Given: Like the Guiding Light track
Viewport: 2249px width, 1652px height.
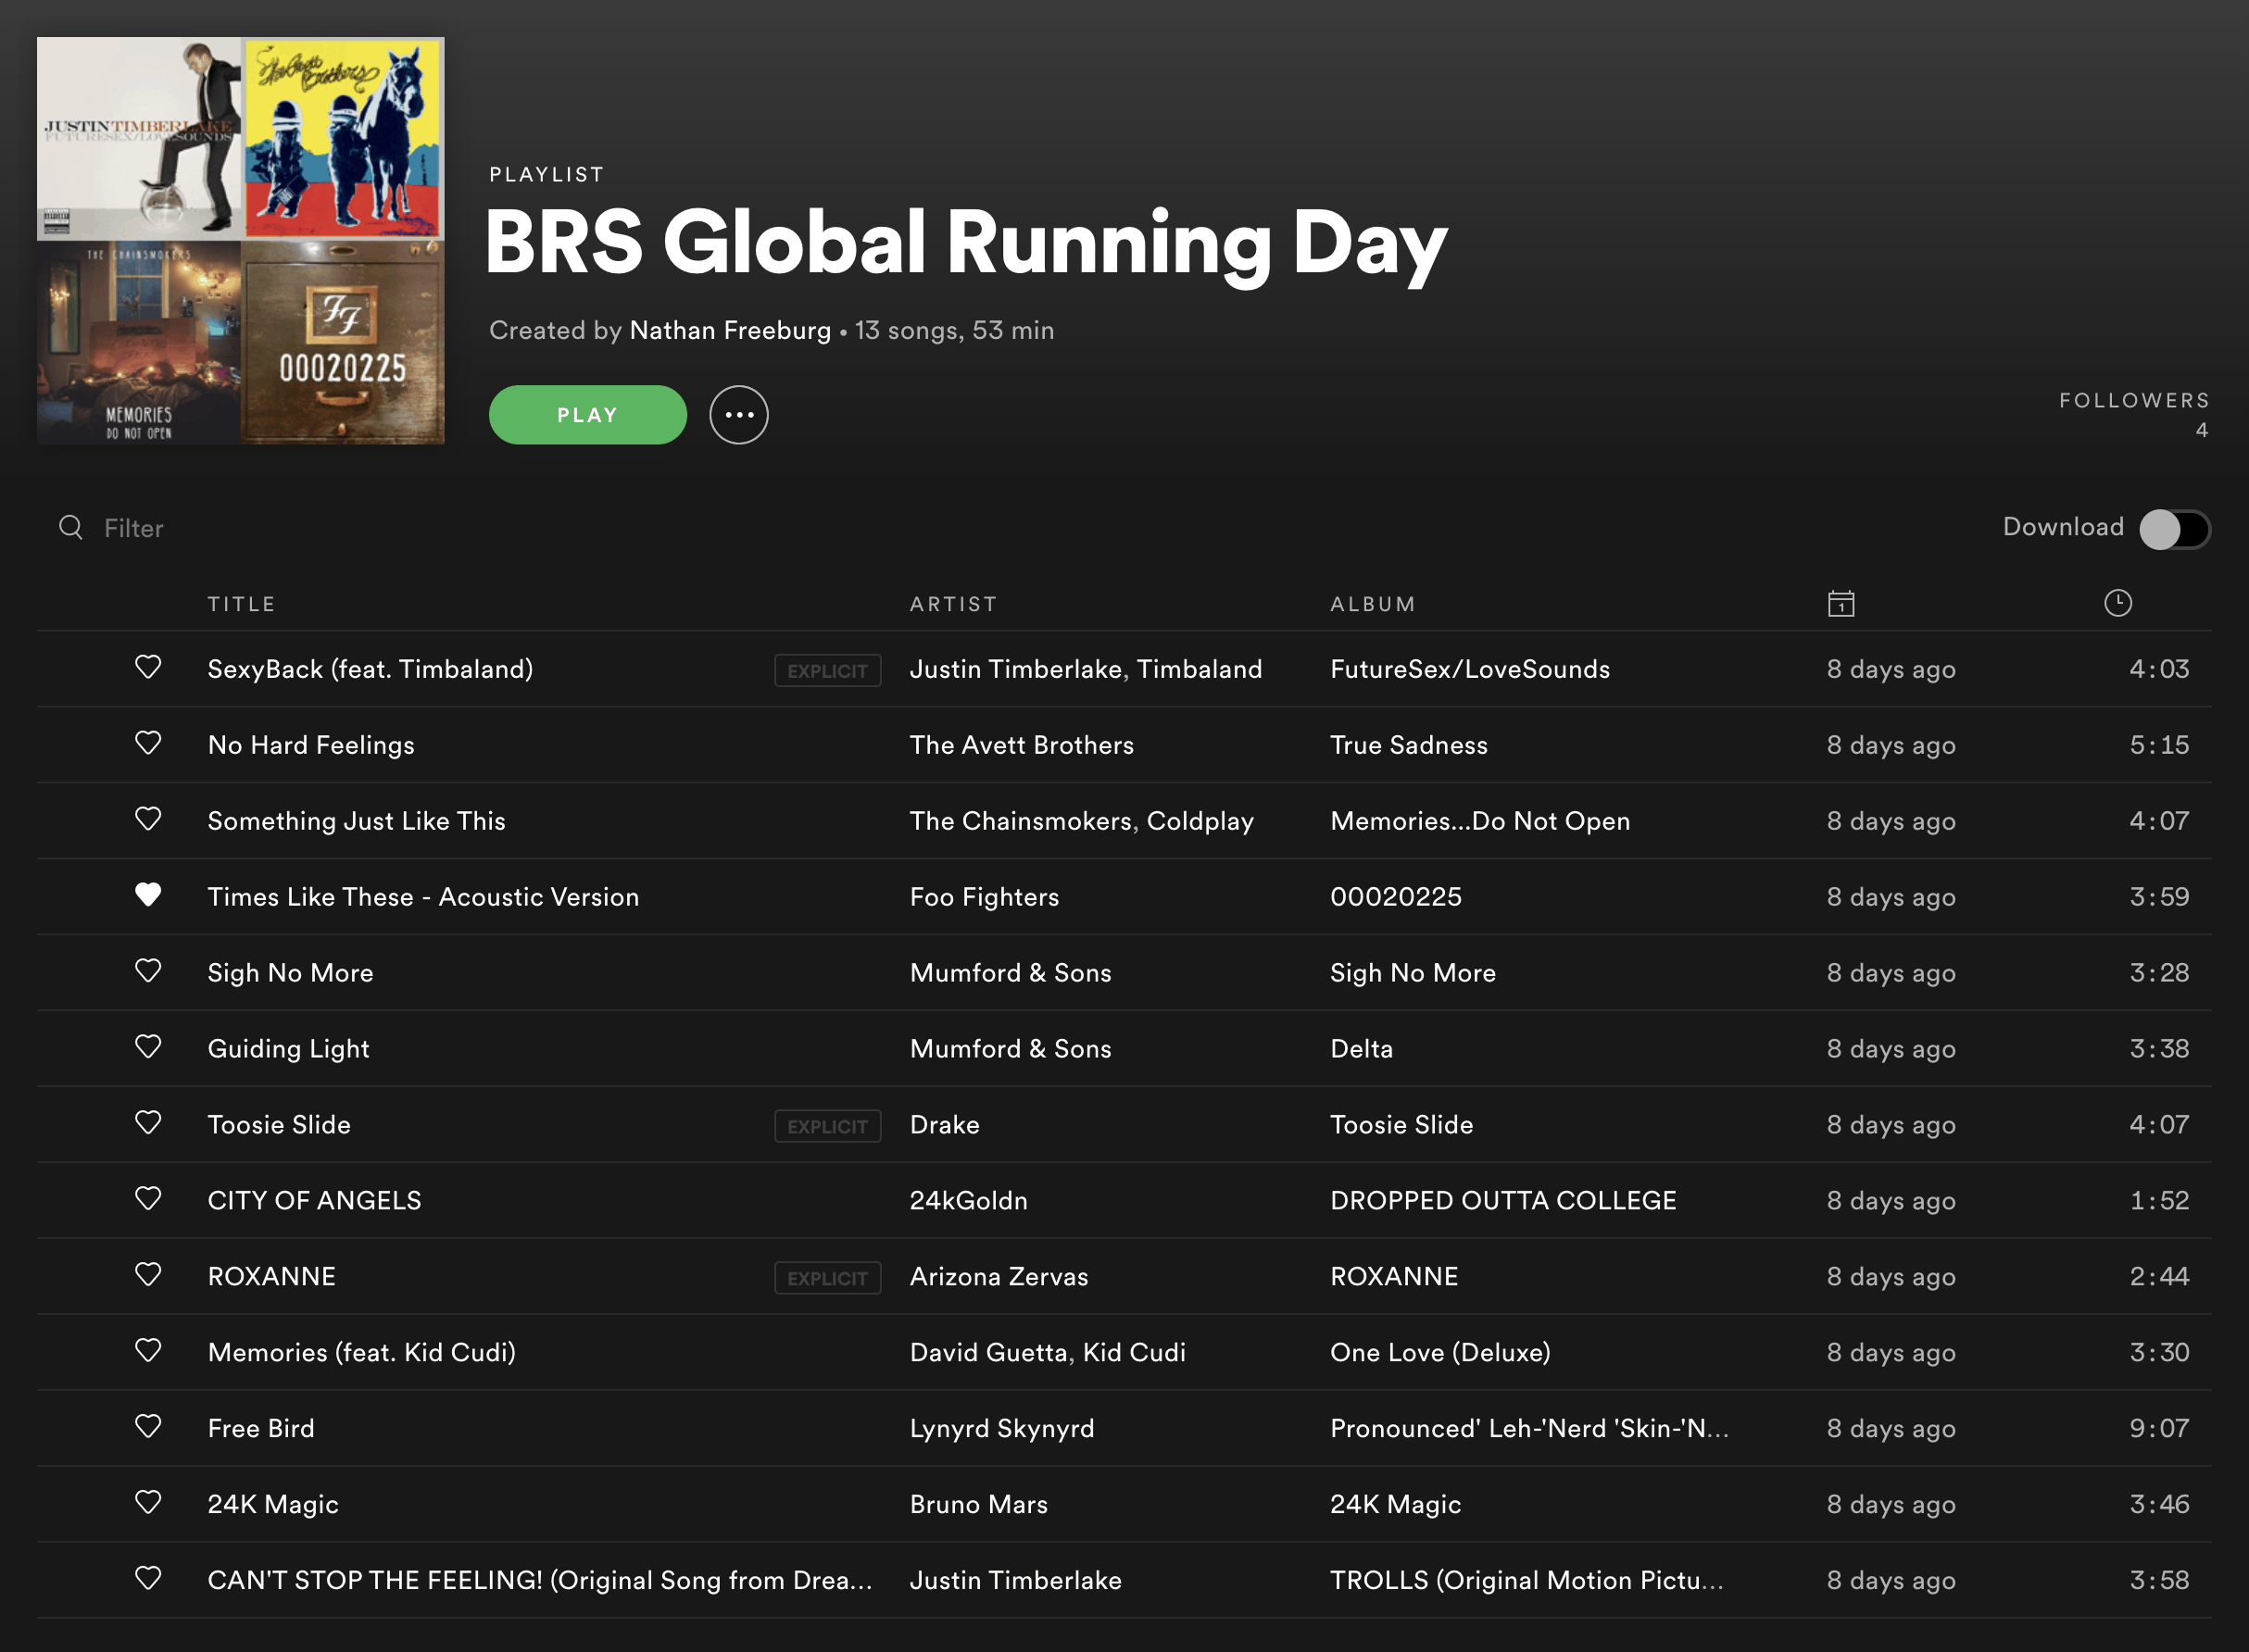Looking at the screenshot, I should (x=148, y=1047).
